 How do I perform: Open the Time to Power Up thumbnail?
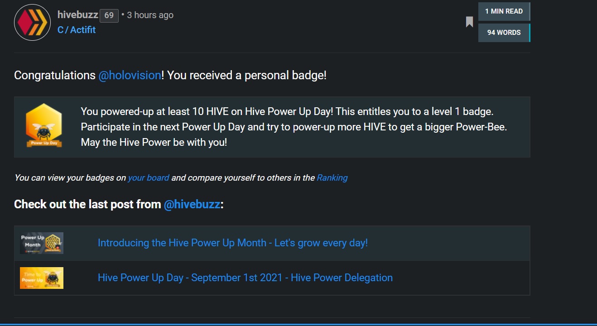coord(42,278)
